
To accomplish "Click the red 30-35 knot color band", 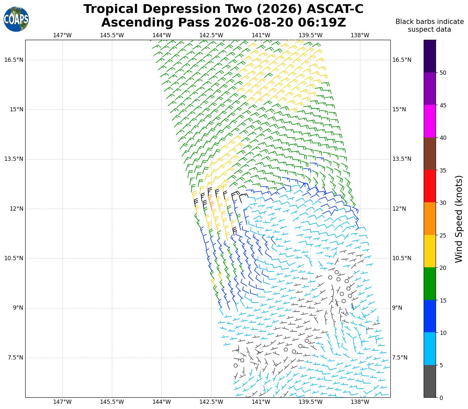I will pyautogui.click(x=430, y=186).
